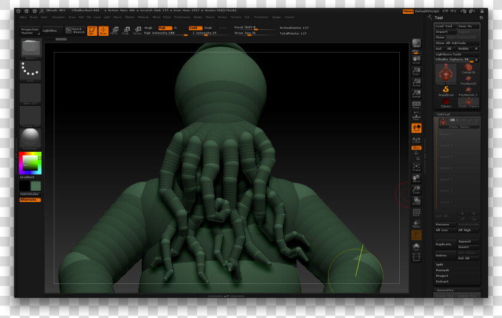Click the Frame icon in right shelf
The width and height of the screenshot is (502, 318).
tap(416, 167)
